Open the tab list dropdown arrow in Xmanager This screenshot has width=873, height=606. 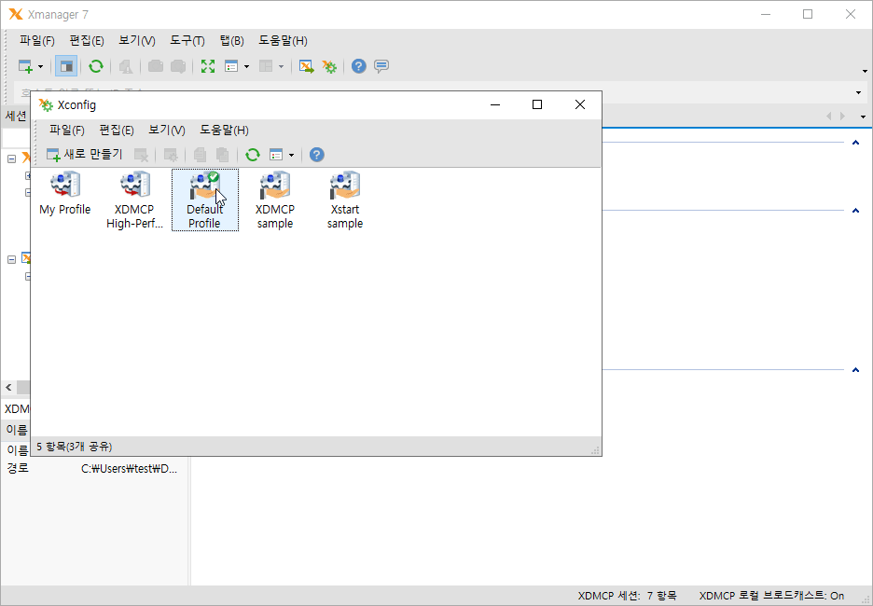pos(863,117)
